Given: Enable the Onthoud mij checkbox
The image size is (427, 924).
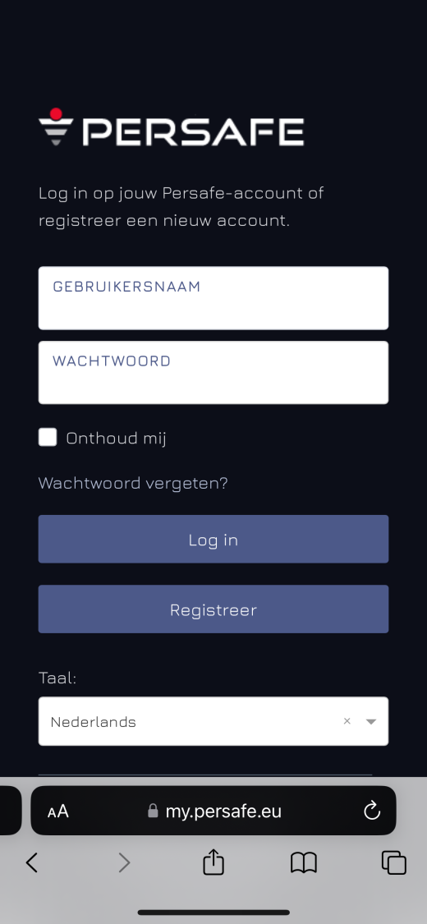Looking at the screenshot, I should (48, 437).
